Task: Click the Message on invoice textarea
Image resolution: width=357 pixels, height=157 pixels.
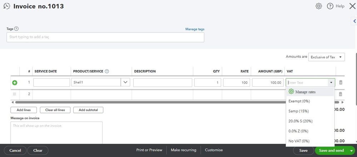Action: pyautogui.click(x=56, y=133)
